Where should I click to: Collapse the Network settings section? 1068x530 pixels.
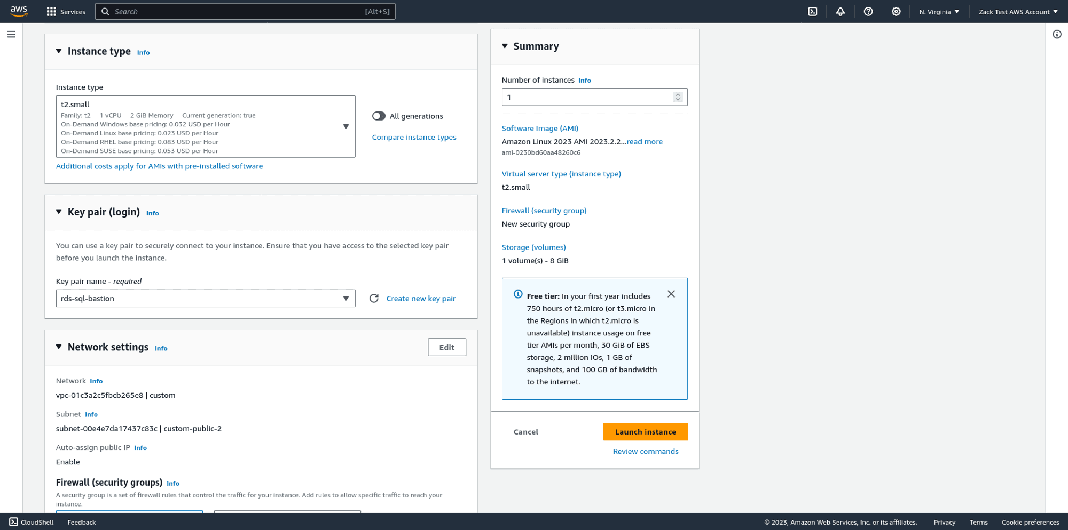pos(59,347)
